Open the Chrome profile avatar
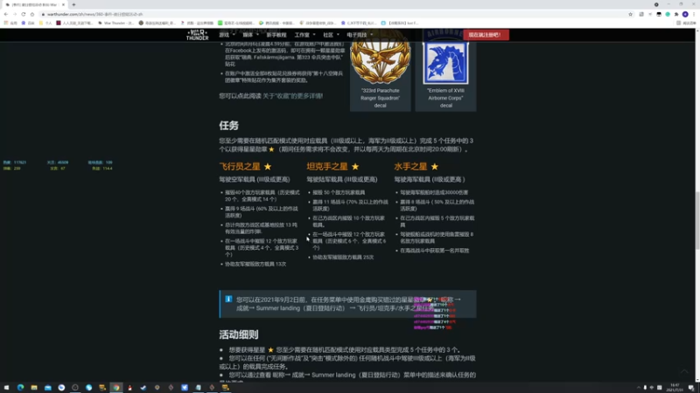The height and width of the screenshot is (393, 700). pyautogui.click(x=685, y=14)
